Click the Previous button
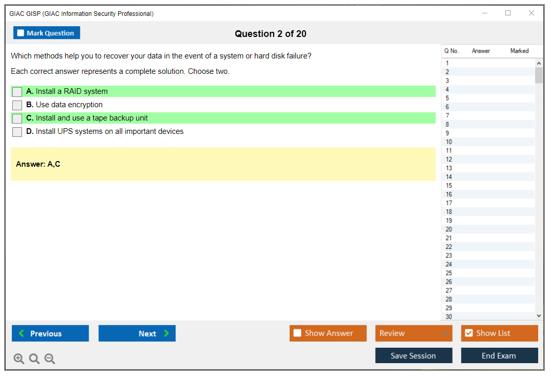This screenshot has height=377, width=551. click(x=50, y=333)
